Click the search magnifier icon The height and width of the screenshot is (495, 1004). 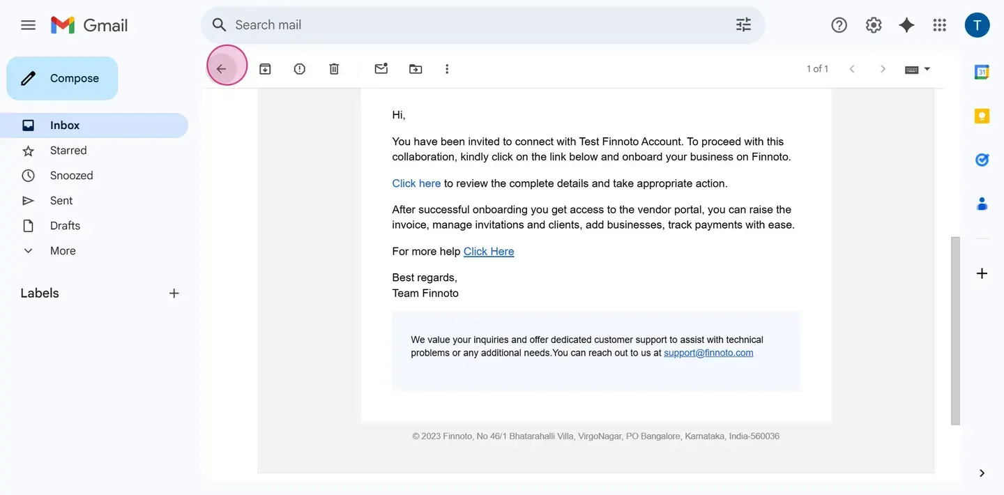(x=219, y=25)
